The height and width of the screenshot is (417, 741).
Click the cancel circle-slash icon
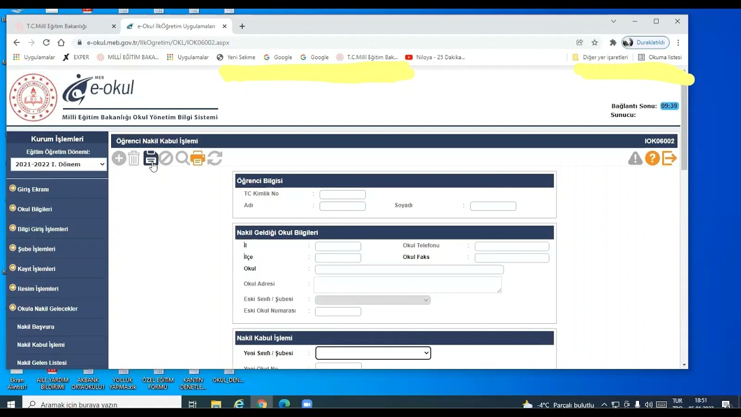pyautogui.click(x=166, y=158)
